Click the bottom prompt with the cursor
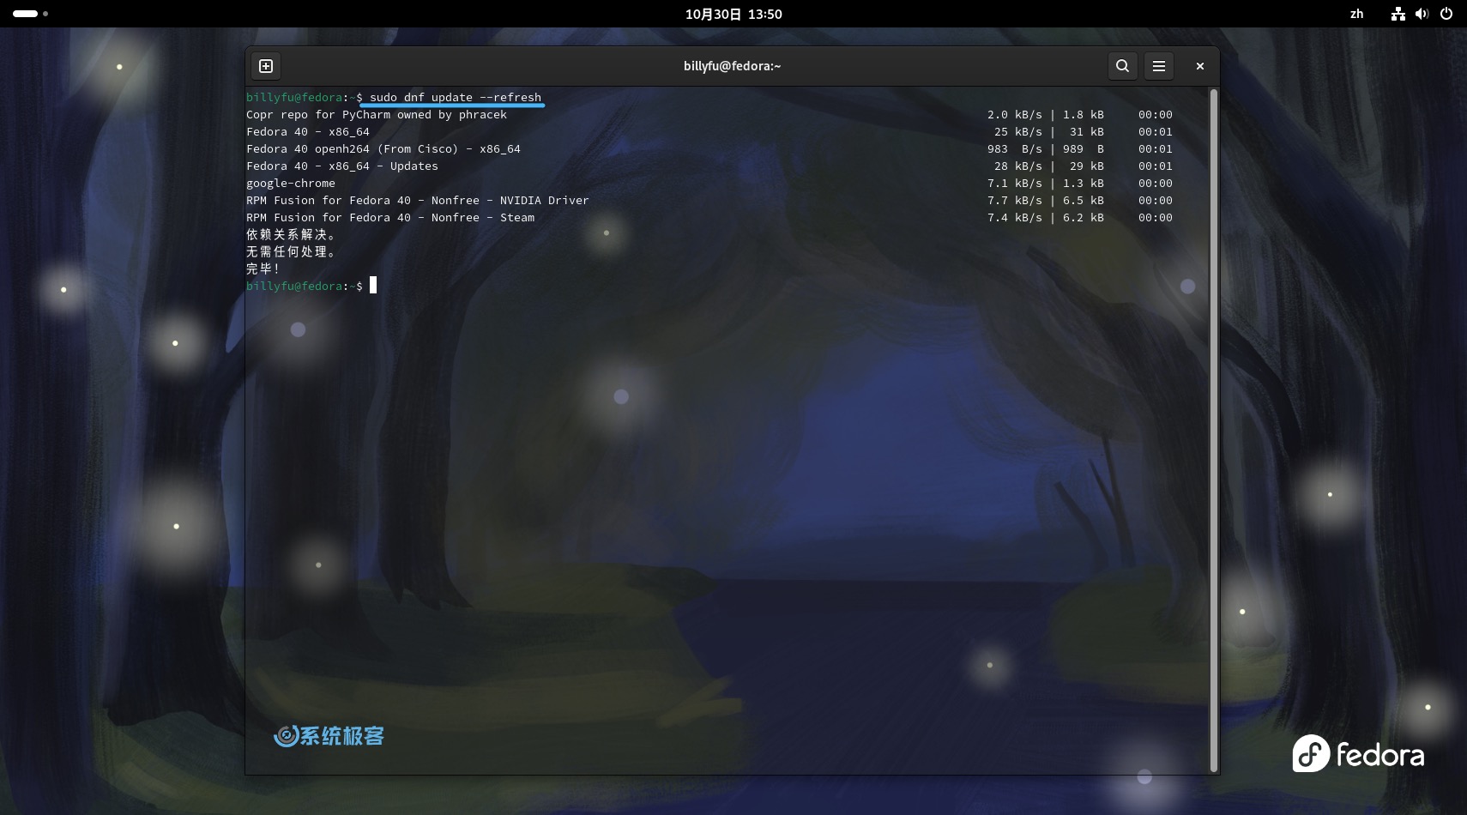 pyautogui.click(x=311, y=286)
